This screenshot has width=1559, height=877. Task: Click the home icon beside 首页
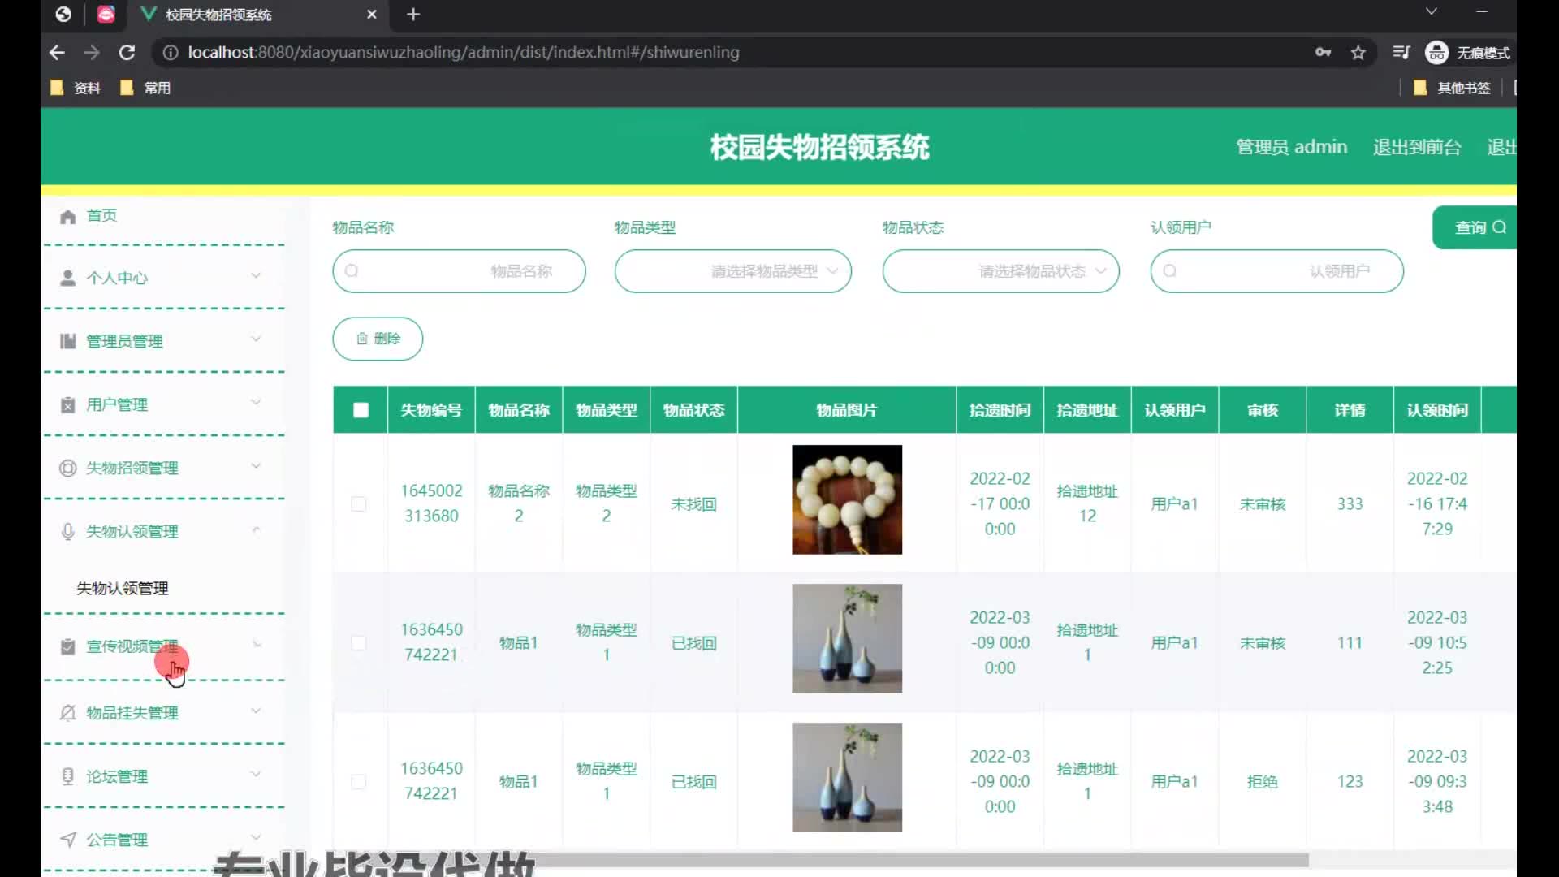[68, 216]
